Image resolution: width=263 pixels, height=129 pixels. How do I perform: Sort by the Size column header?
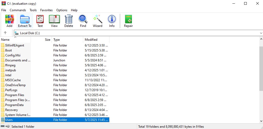coord(41,40)
